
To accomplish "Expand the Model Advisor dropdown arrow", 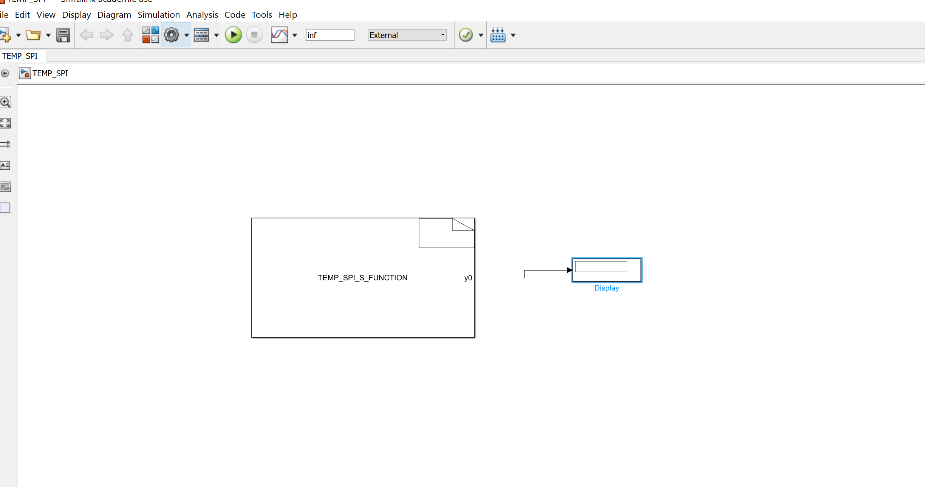I will coord(481,35).
